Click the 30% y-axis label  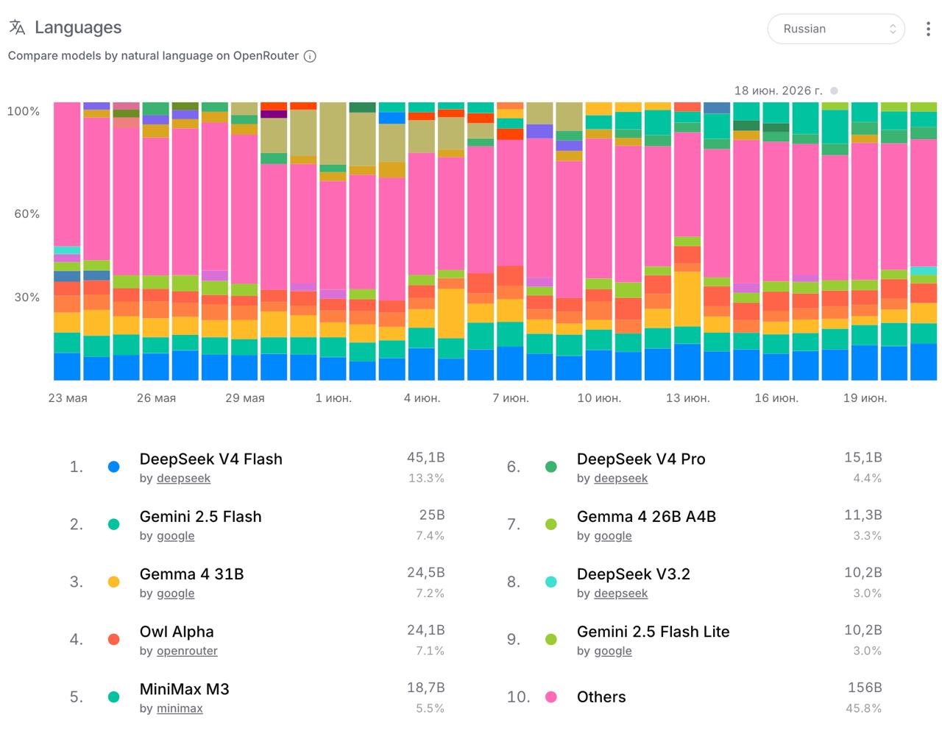(x=27, y=297)
